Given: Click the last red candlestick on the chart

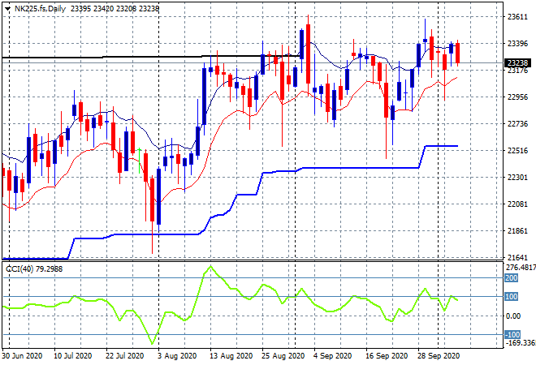Looking at the screenshot, I should tap(457, 53).
